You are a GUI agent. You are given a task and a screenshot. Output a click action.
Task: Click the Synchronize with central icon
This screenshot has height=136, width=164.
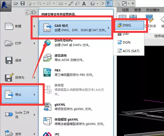coord(29,4)
